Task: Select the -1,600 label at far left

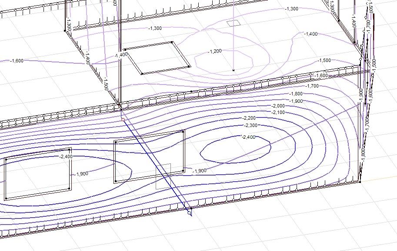Action: pos(17,61)
